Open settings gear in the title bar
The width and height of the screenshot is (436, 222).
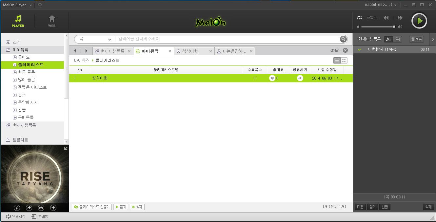(x=40, y=5)
